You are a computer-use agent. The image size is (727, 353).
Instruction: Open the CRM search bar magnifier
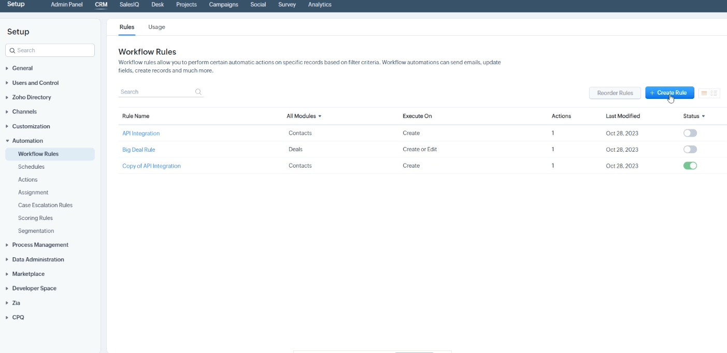click(x=197, y=92)
